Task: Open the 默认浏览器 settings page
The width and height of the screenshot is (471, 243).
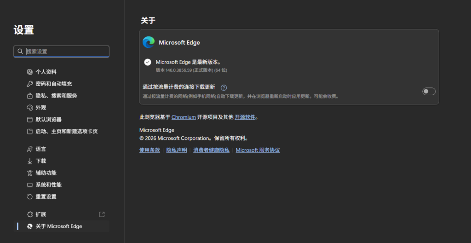Action: pos(62,119)
